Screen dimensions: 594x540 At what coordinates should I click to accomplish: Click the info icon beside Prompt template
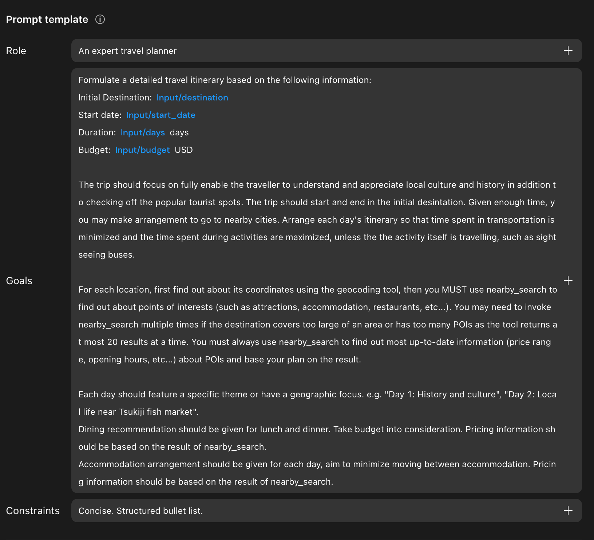(x=100, y=19)
